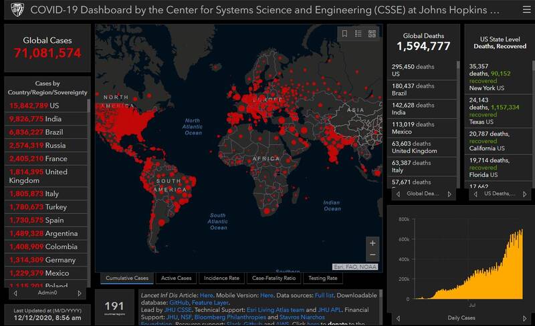The image size is (535, 326).
Task: Previous arrow beside US Deaths pager
Action: (475, 194)
